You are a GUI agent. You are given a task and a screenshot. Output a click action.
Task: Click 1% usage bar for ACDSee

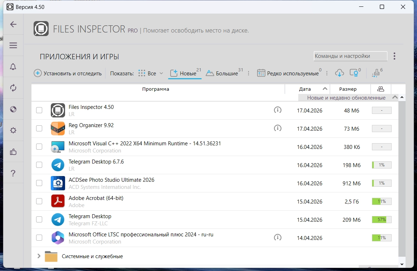pos(382,183)
